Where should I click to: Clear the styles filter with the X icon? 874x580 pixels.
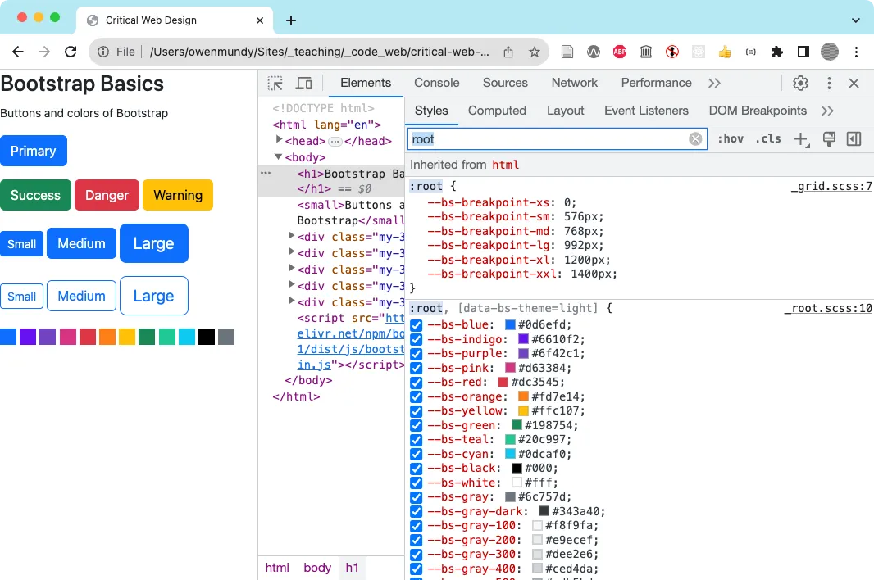click(x=695, y=138)
